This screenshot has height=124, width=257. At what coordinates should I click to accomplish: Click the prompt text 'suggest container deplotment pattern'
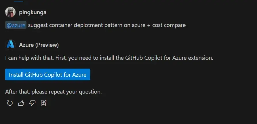tap(75, 25)
